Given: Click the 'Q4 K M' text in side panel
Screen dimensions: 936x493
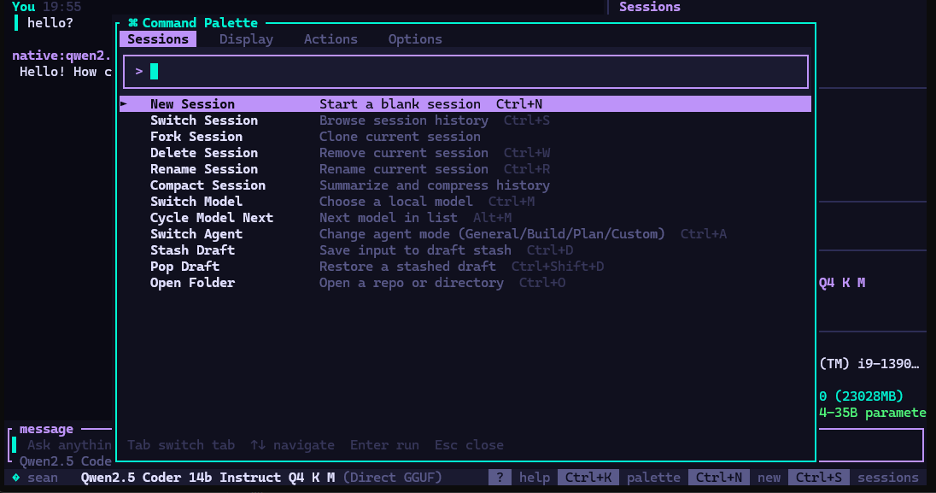Looking at the screenshot, I should (842, 283).
